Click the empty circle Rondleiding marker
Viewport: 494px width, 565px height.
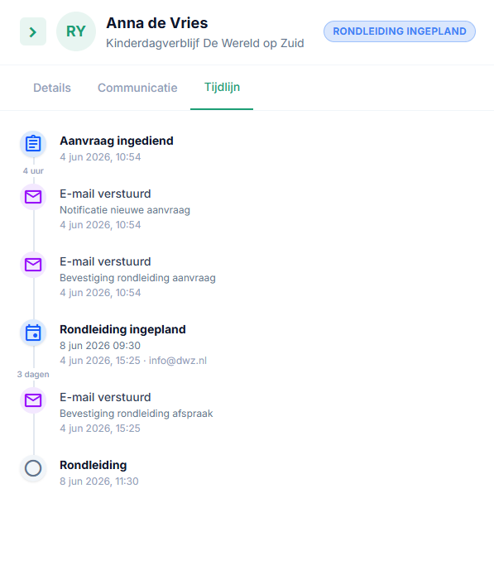point(33,468)
